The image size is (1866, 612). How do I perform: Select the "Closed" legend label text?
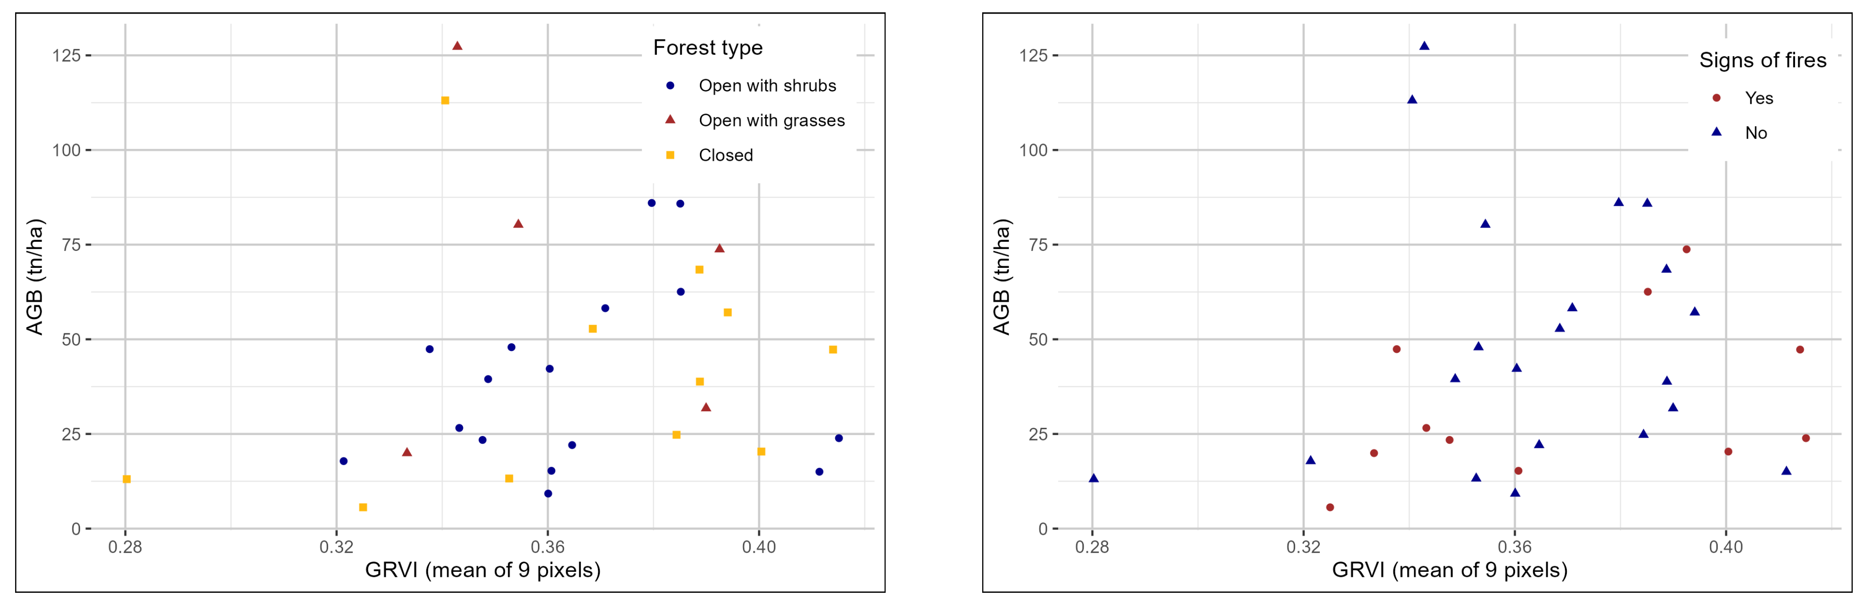[726, 155]
